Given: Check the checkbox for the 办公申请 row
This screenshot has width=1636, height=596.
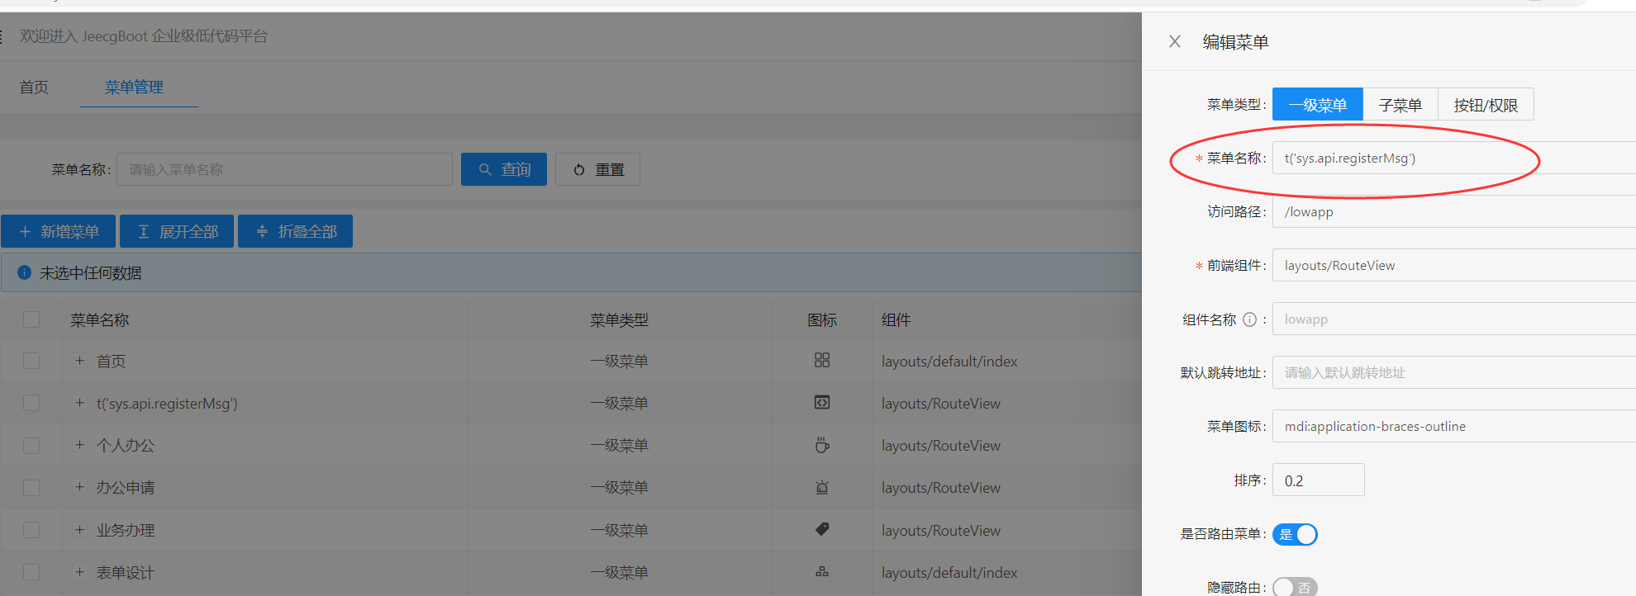Looking at the screenshot, I should click(31, 487).
